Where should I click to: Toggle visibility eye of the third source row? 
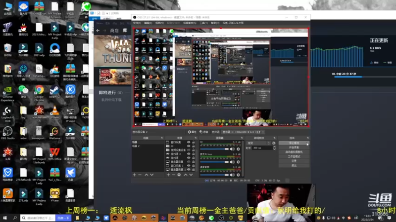point(189,150)
